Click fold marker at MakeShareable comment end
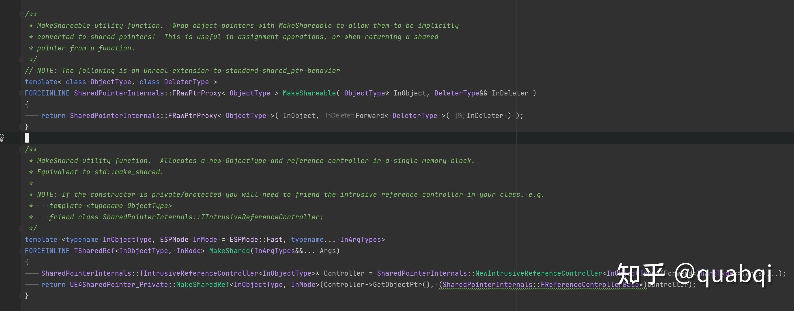794x311 pixels. click(21, 59)
